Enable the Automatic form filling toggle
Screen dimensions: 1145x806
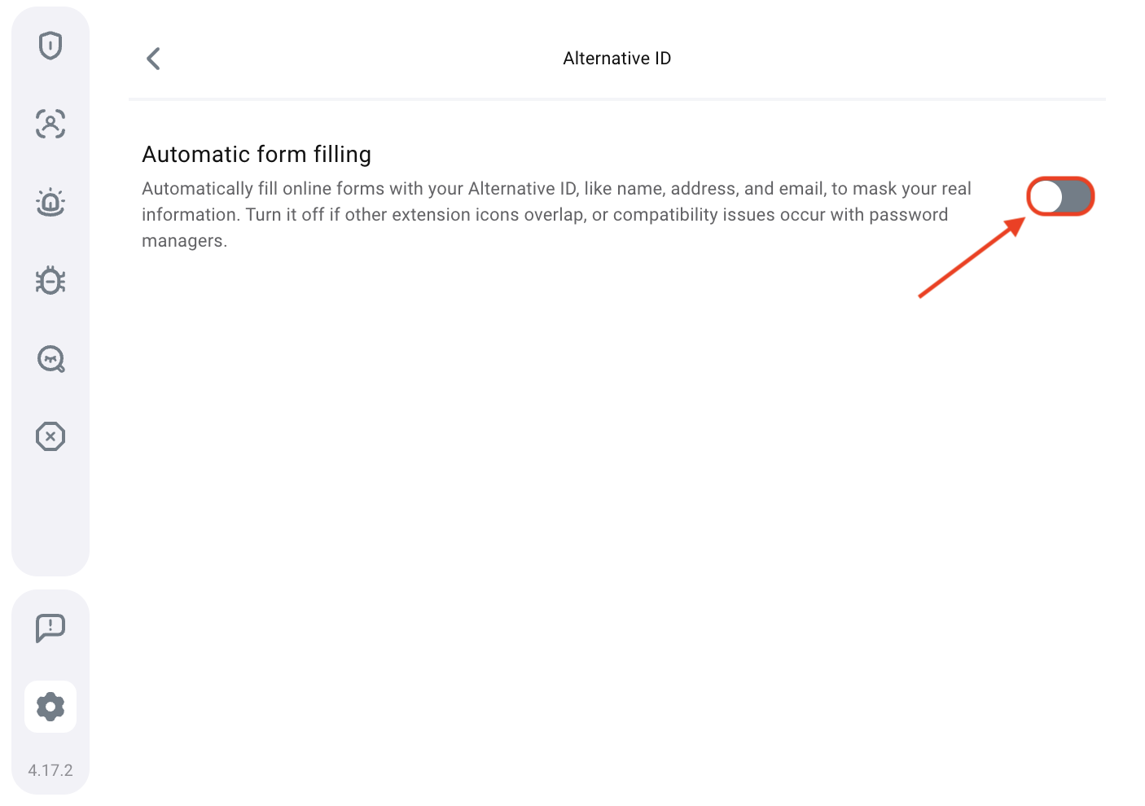1059,196
